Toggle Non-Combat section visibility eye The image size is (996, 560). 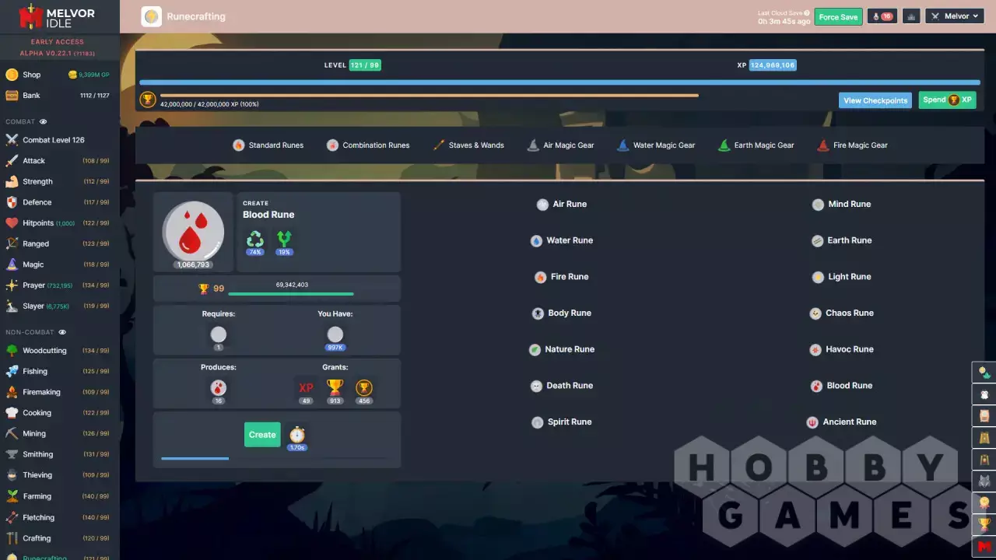click(62, 332)
